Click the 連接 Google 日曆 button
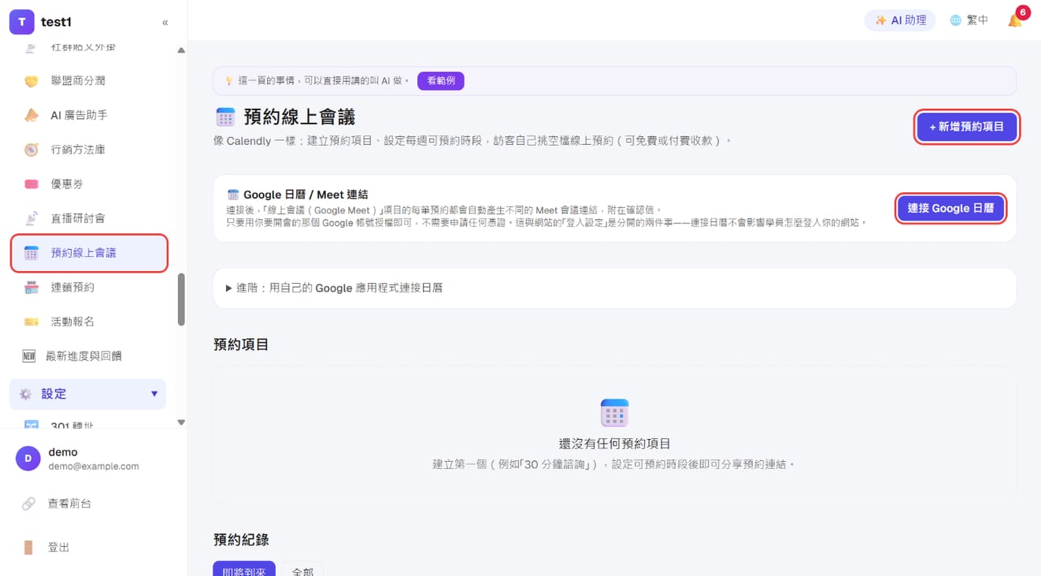The image size is (1041, 576). (950, 209)
